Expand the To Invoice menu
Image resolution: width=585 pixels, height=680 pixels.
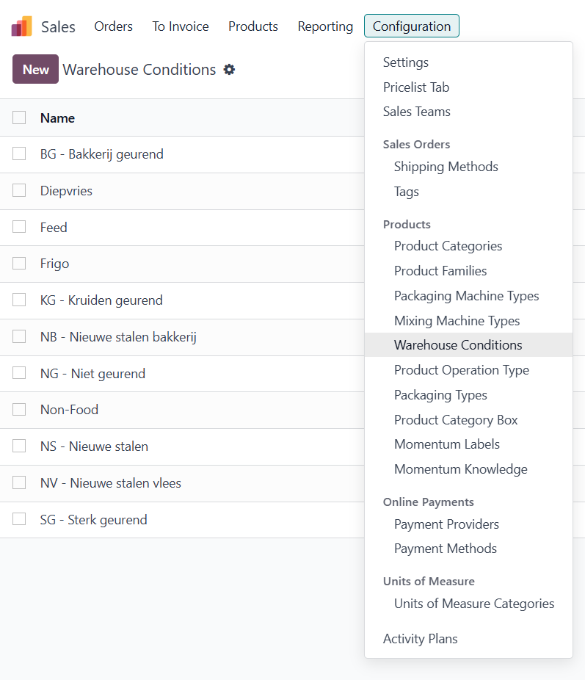[x=181, y=26]
